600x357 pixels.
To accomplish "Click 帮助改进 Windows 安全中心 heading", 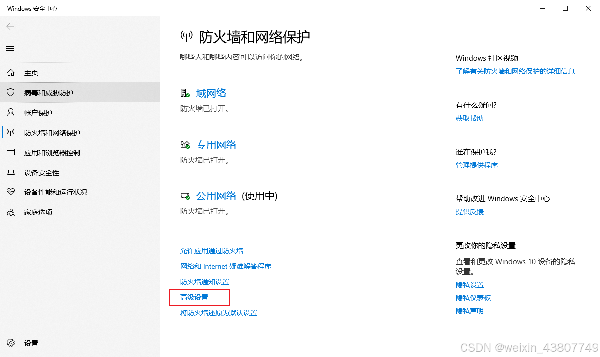I will click(503, 199).
